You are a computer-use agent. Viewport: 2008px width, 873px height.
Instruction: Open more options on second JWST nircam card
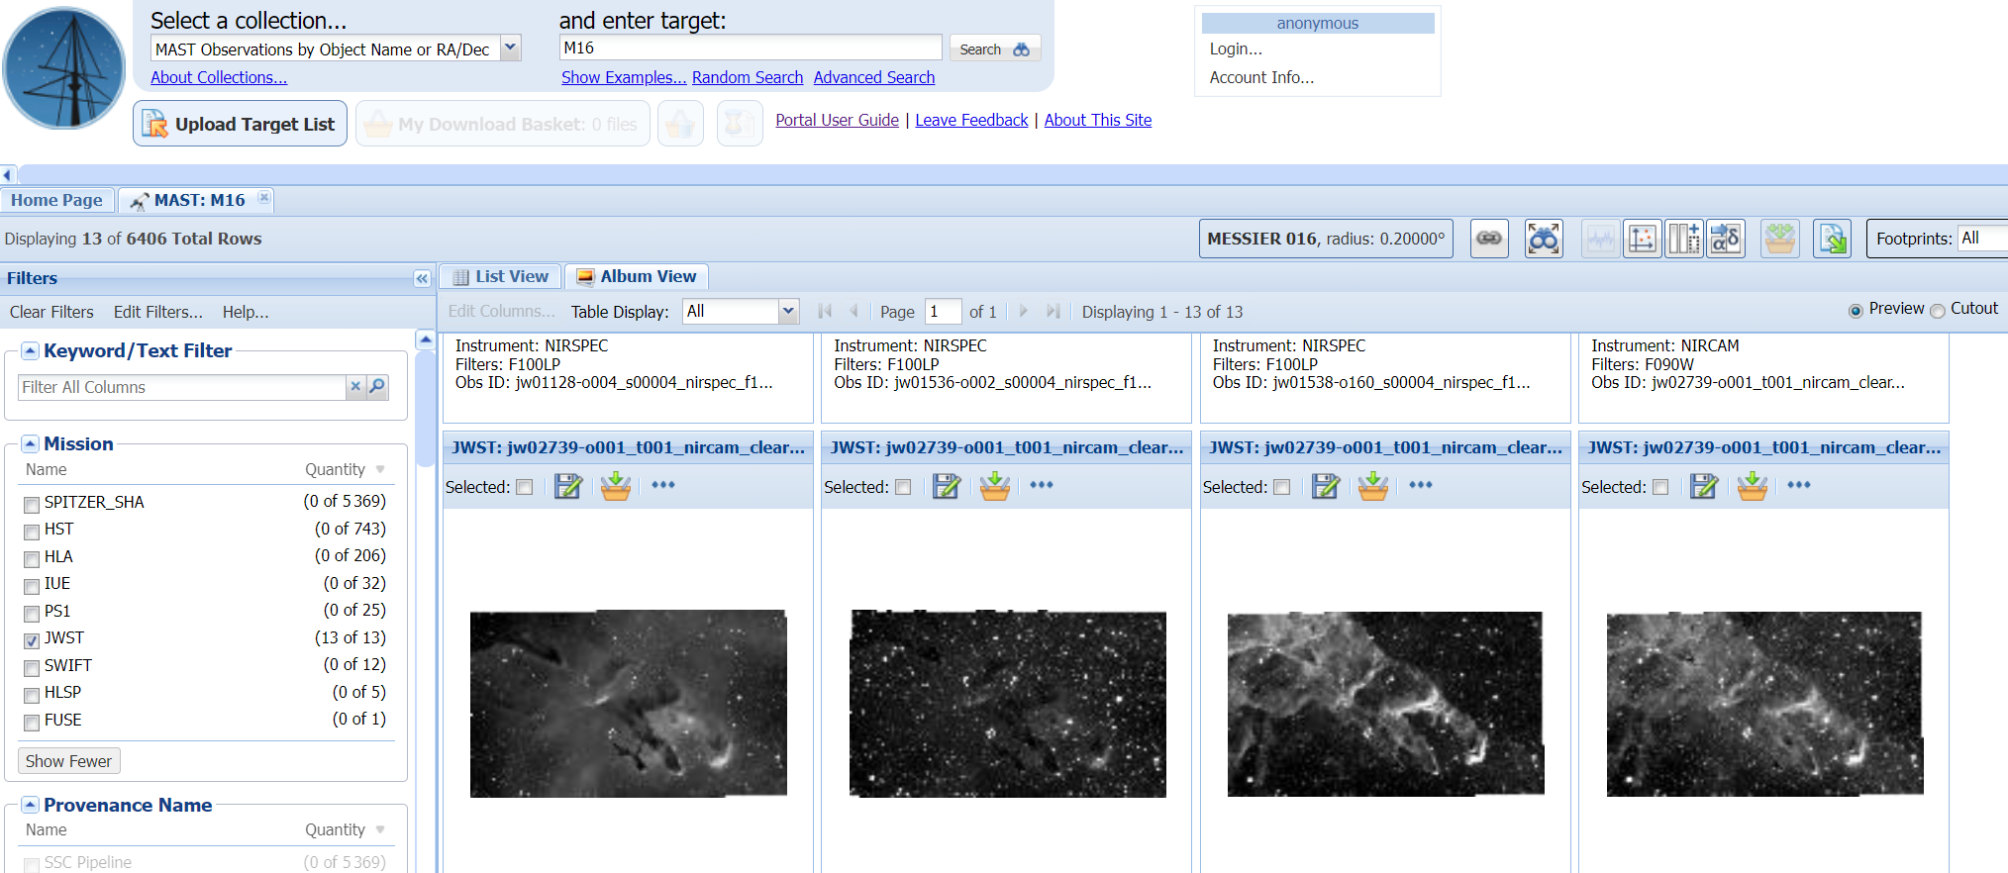[x=1042, y=485]
